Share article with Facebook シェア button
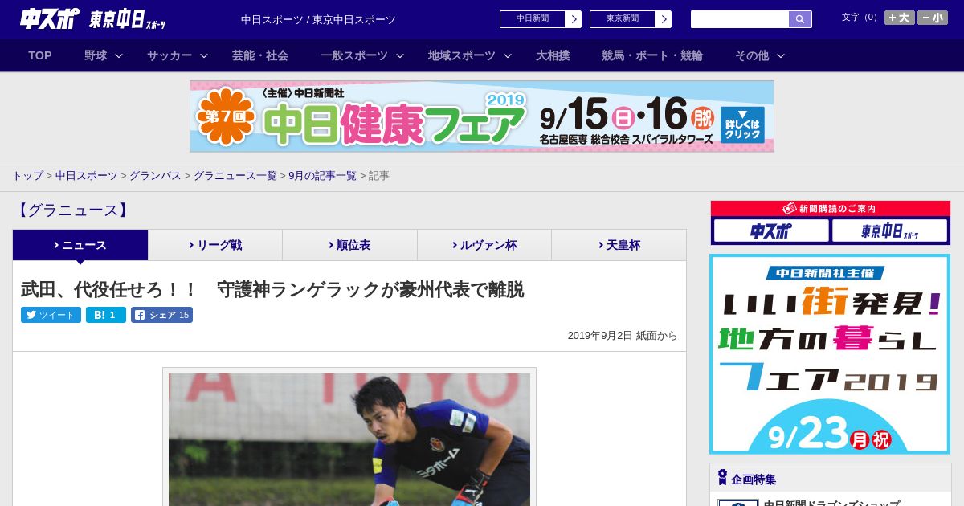The image size is (964, 506). (161, 315)
